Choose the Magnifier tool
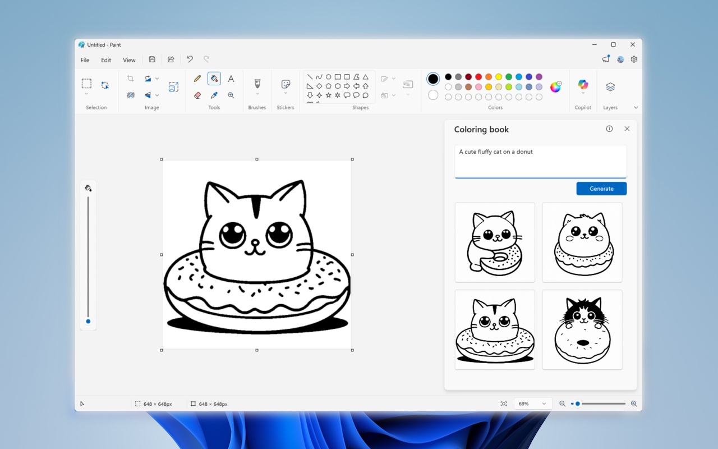 pos(231,95)
